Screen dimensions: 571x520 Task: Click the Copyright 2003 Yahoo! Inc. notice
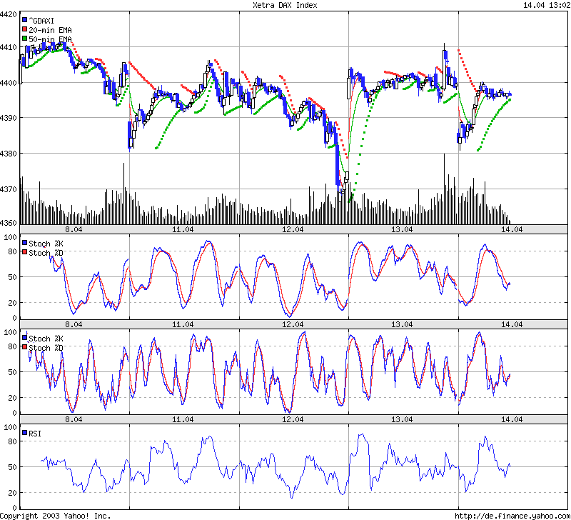click(x=56, y=514)
